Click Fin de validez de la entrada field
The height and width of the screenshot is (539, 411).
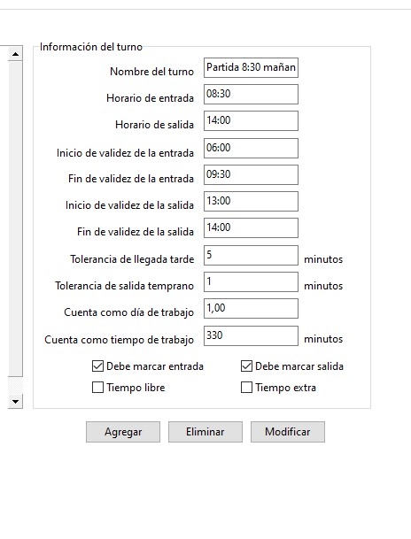[x=251, y=174]
